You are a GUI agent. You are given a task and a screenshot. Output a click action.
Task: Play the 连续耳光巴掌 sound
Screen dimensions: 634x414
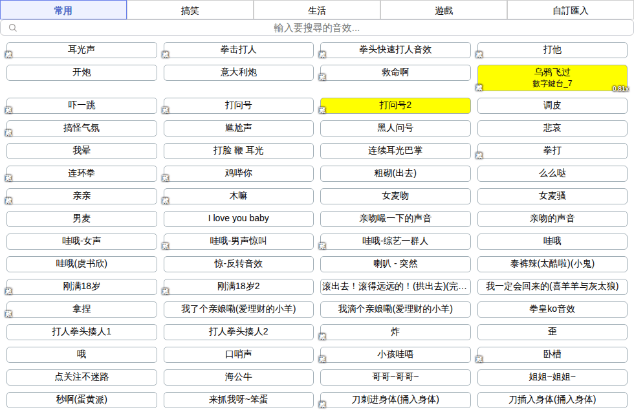(x=395, y=151)
